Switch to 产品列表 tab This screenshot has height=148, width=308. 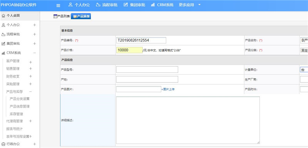(x=62, y=16)
